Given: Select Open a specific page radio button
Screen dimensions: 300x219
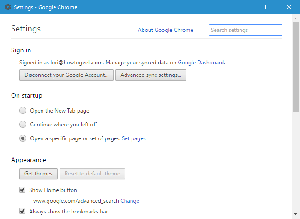Looking at the screenshot, I should 23,138.
